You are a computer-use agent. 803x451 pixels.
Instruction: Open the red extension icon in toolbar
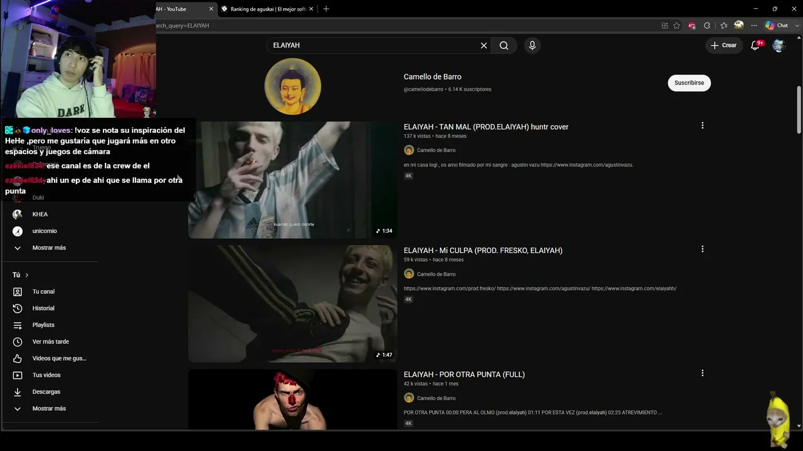(692, 26)
